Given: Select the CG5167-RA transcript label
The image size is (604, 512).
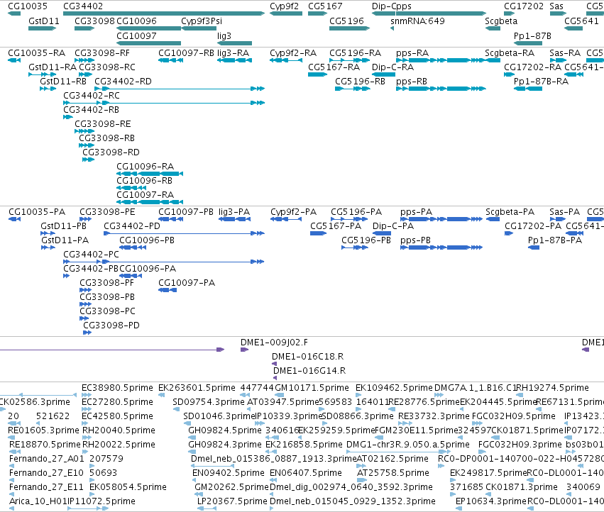Looking at the screenshot, I should pyautogui.click(x=334, y=67).
